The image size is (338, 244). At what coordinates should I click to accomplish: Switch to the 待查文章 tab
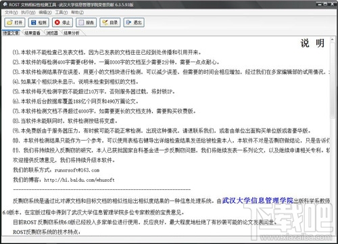11,33
